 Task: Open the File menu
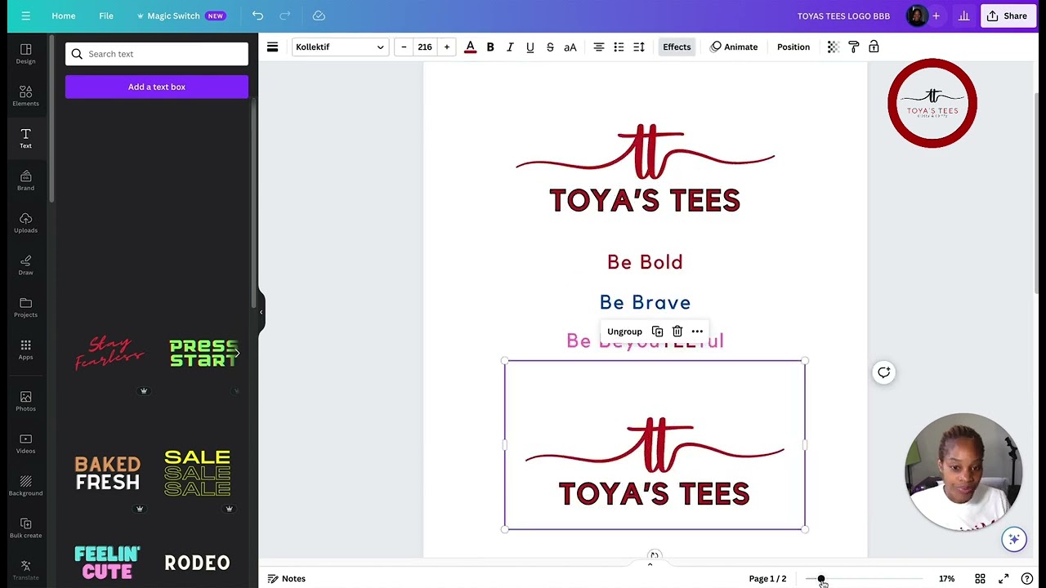pos(106,16)
